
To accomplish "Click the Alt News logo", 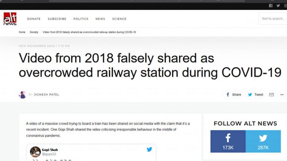I will 10,19.
